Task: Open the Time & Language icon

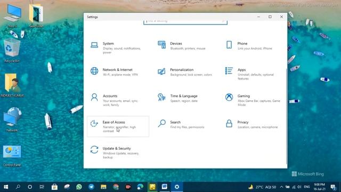Action: point(161,97)
